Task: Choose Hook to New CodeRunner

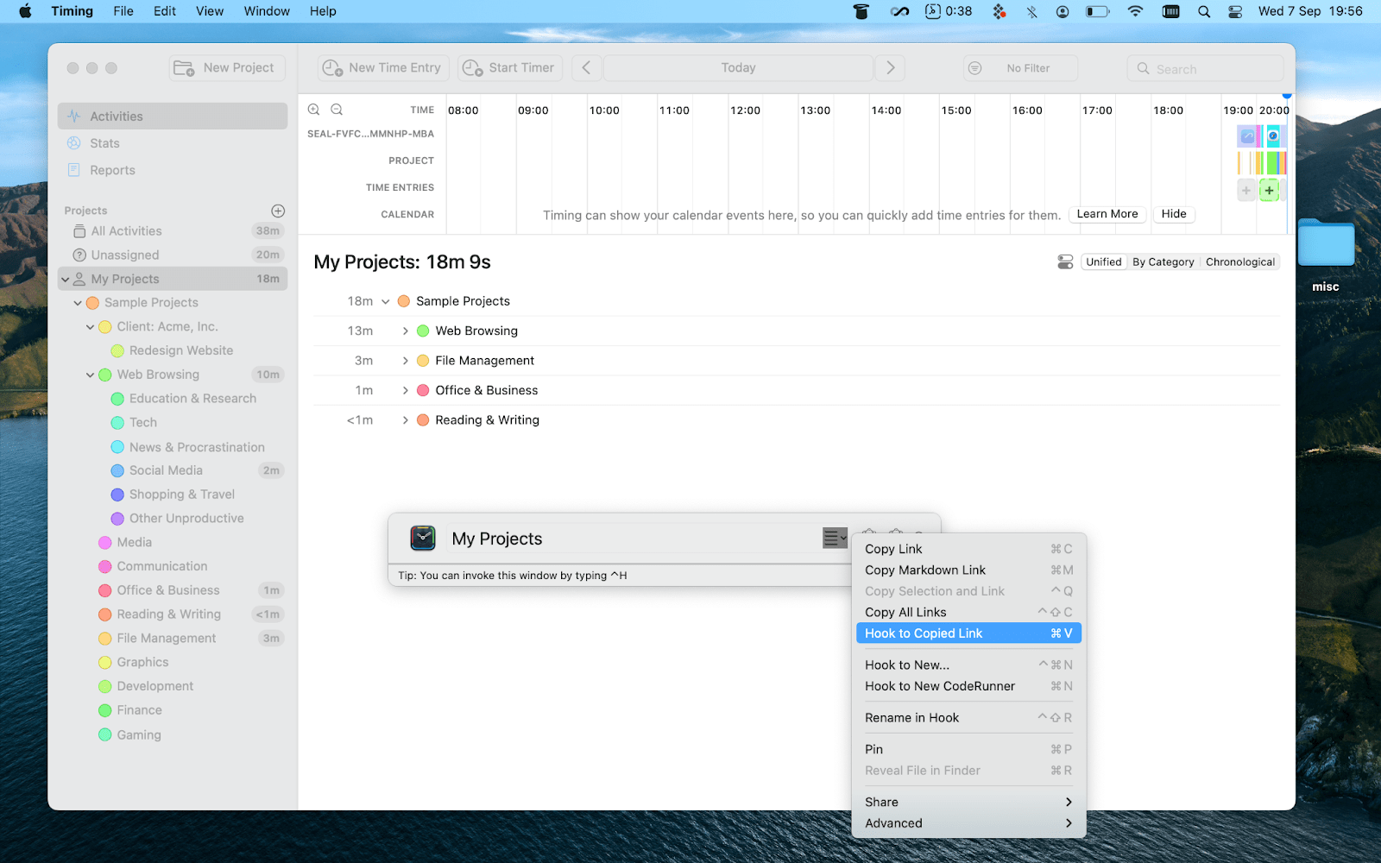Action: coord(968,686)
